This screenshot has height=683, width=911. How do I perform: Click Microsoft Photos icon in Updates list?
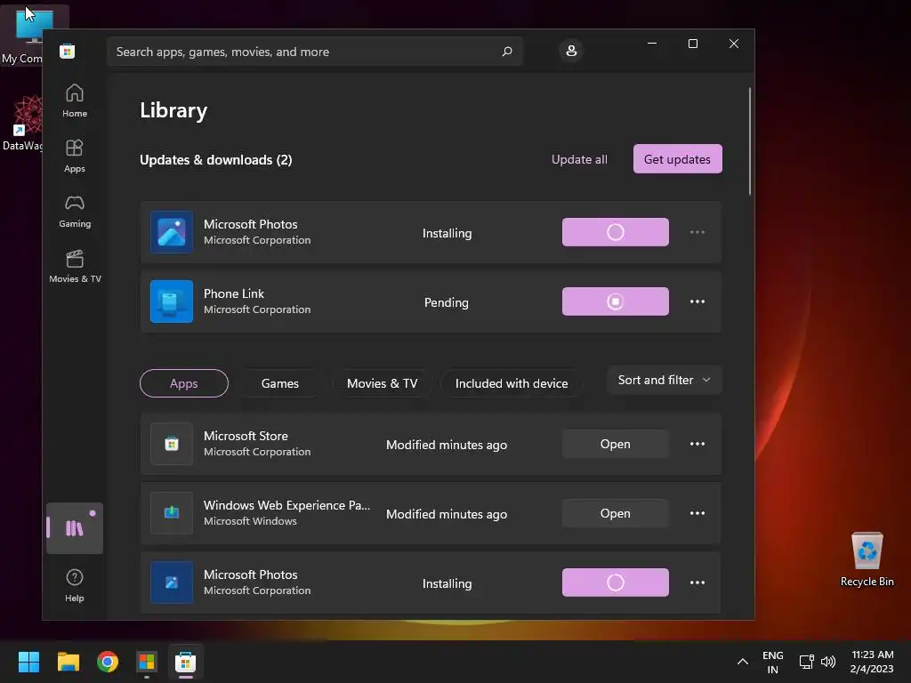point(172,232)
